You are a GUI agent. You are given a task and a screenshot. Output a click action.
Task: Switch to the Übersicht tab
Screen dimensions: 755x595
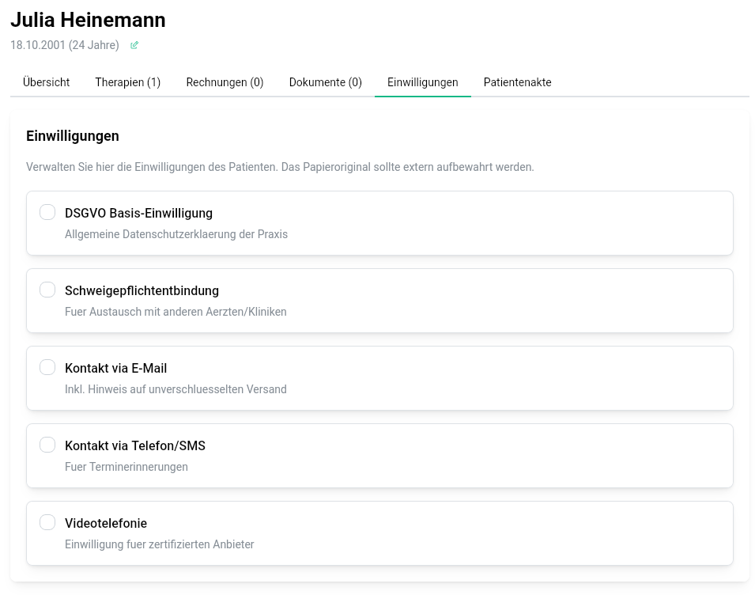pos(46,82)
